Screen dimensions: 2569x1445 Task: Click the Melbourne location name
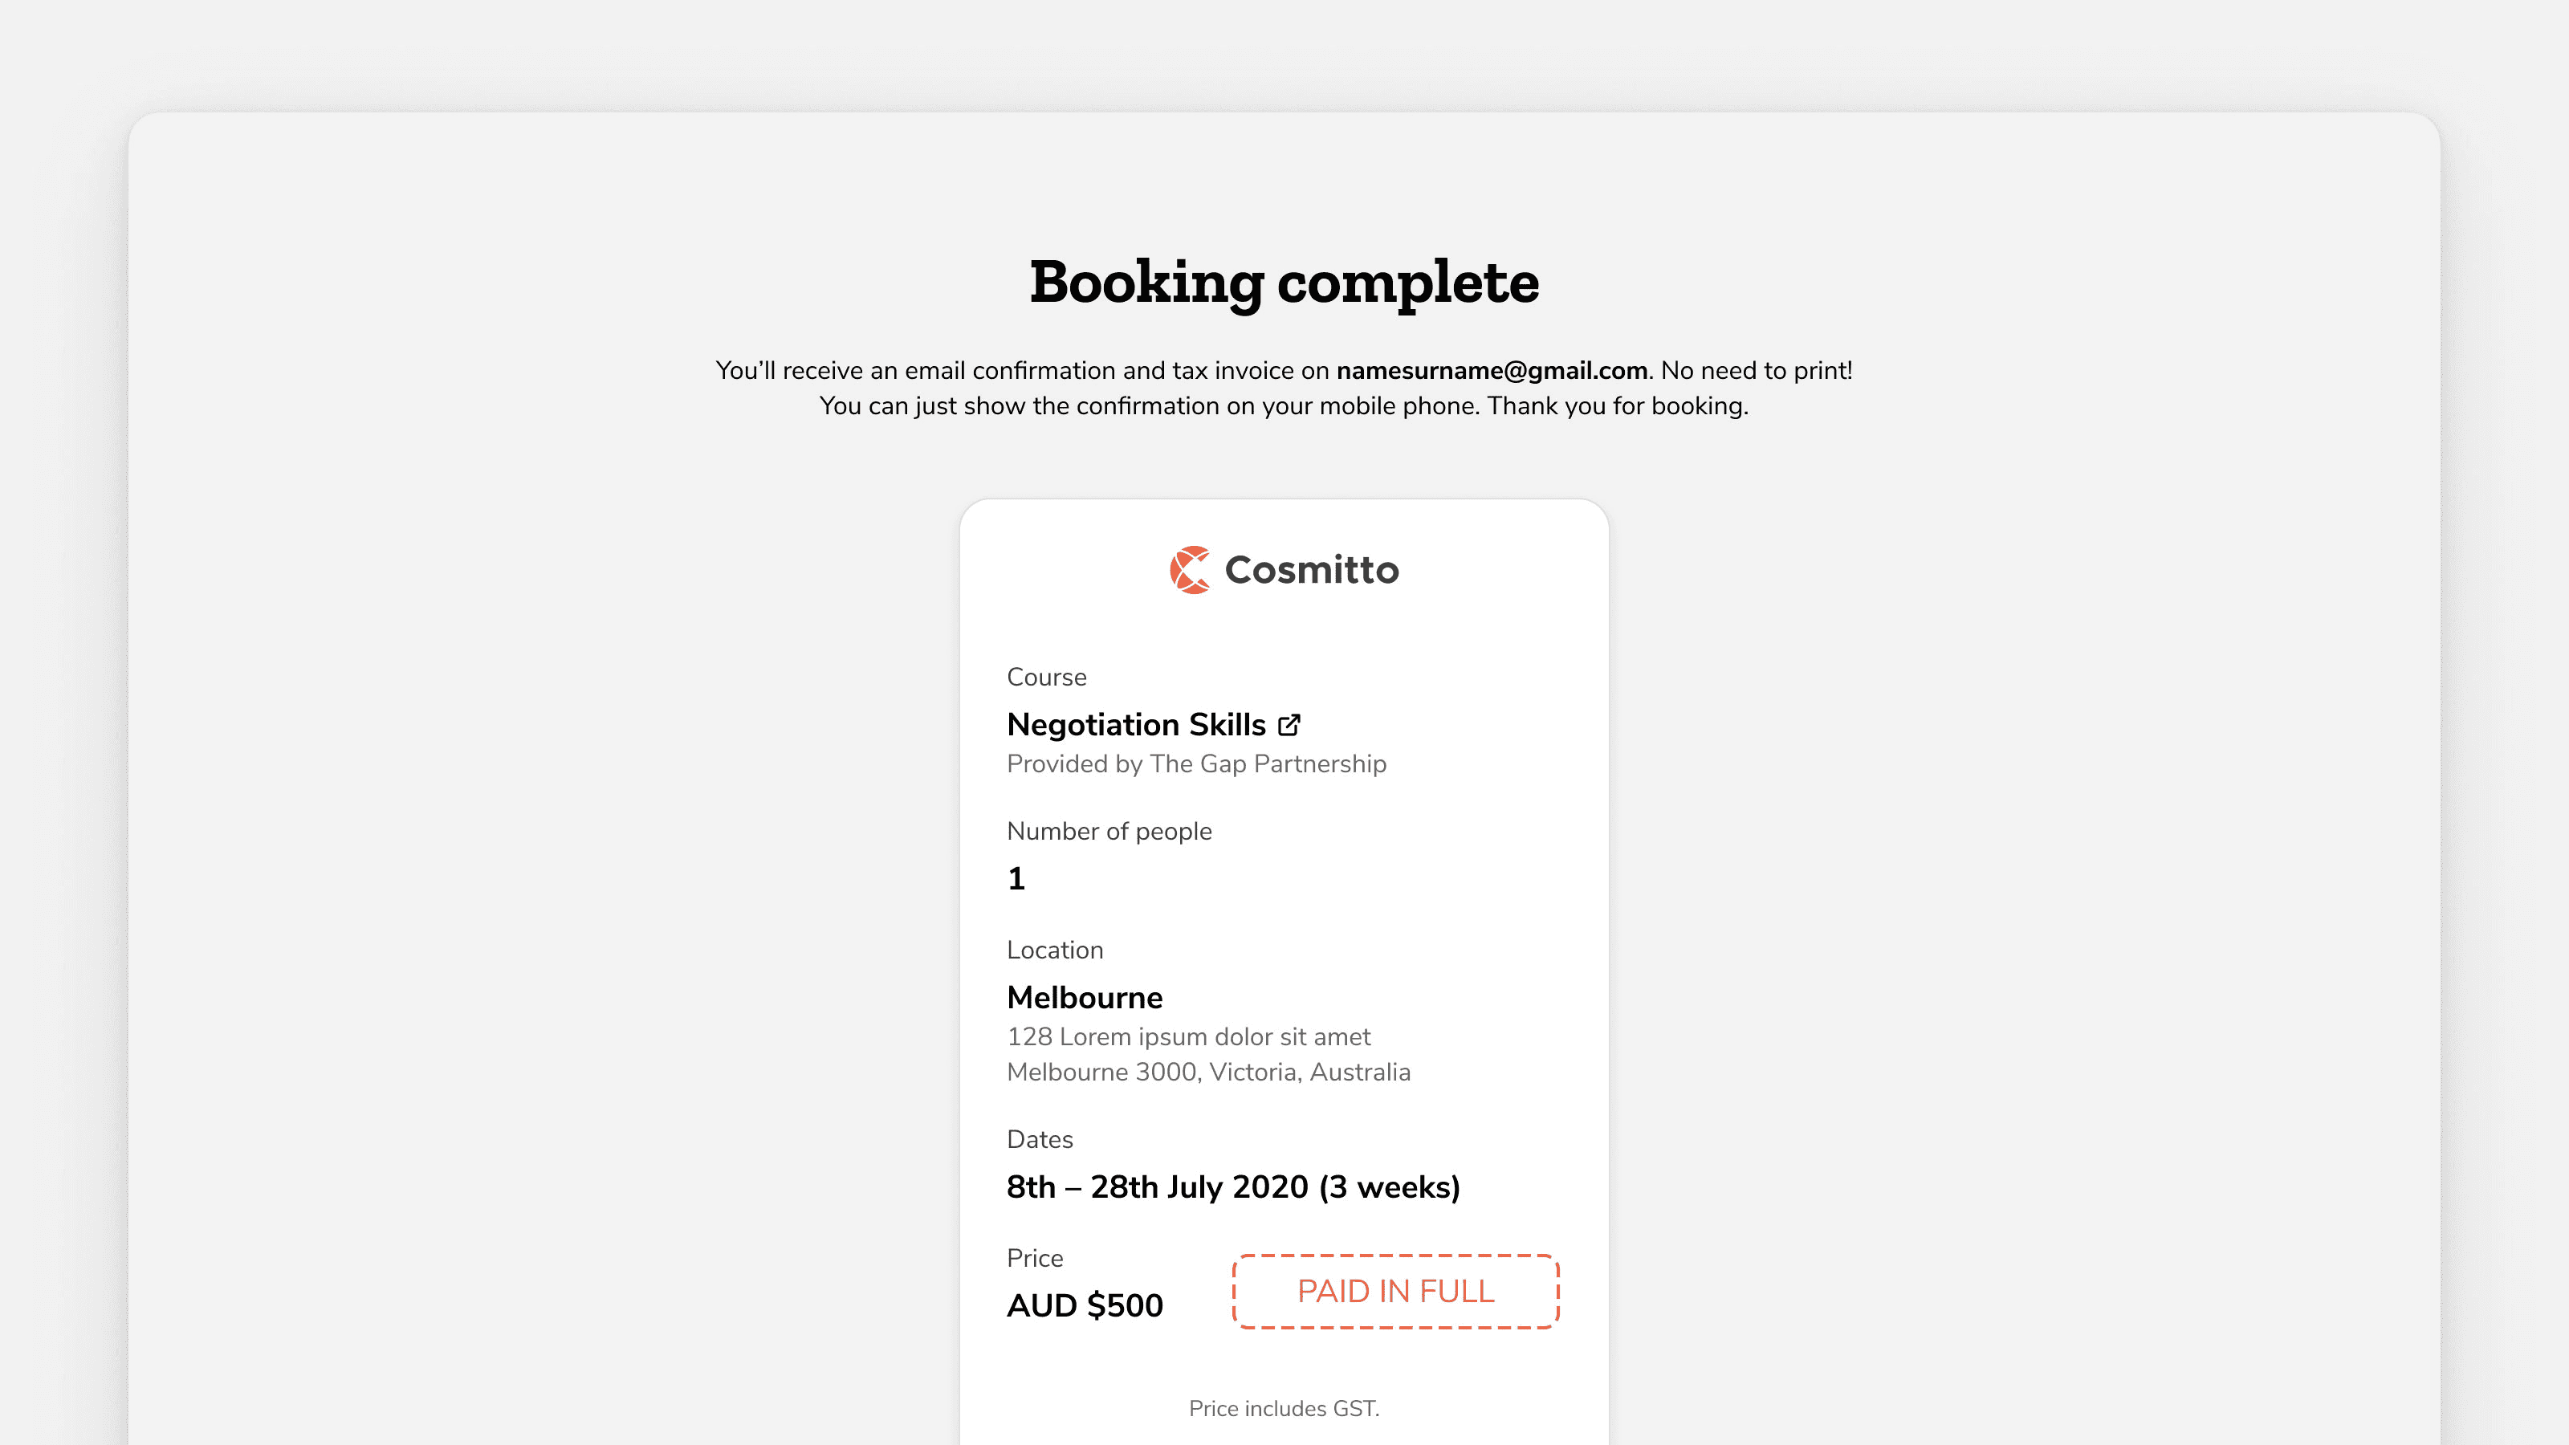pos(1084,997)
